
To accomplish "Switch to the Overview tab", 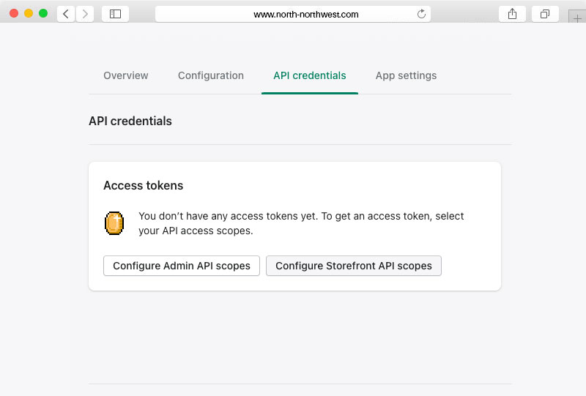I will click(x=126, y=75).
